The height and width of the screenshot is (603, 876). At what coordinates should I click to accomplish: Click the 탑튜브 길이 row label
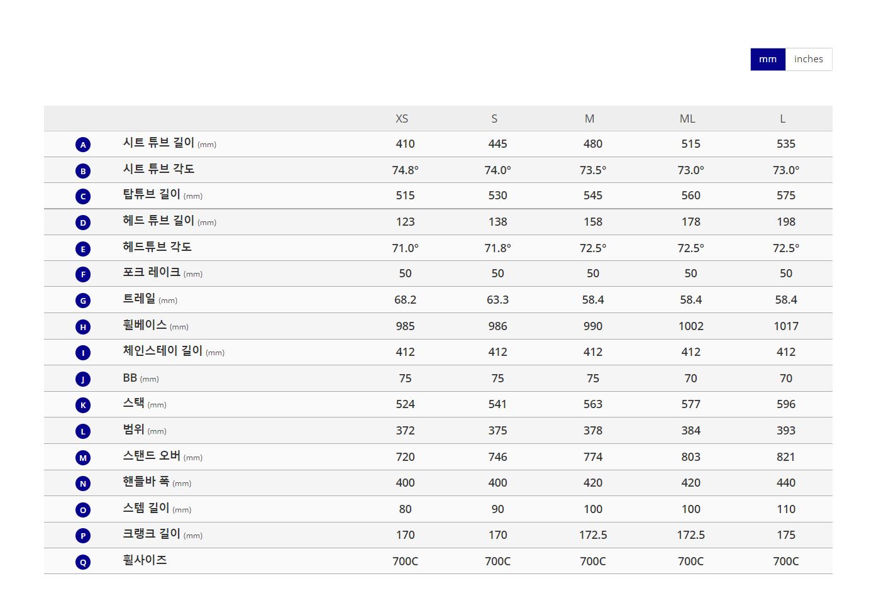(152, 194)
